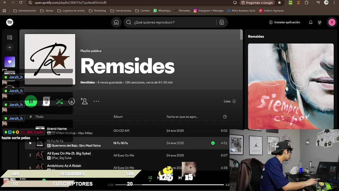
Task: Select All Eyez On Me track title
Action: coord(69,153)
